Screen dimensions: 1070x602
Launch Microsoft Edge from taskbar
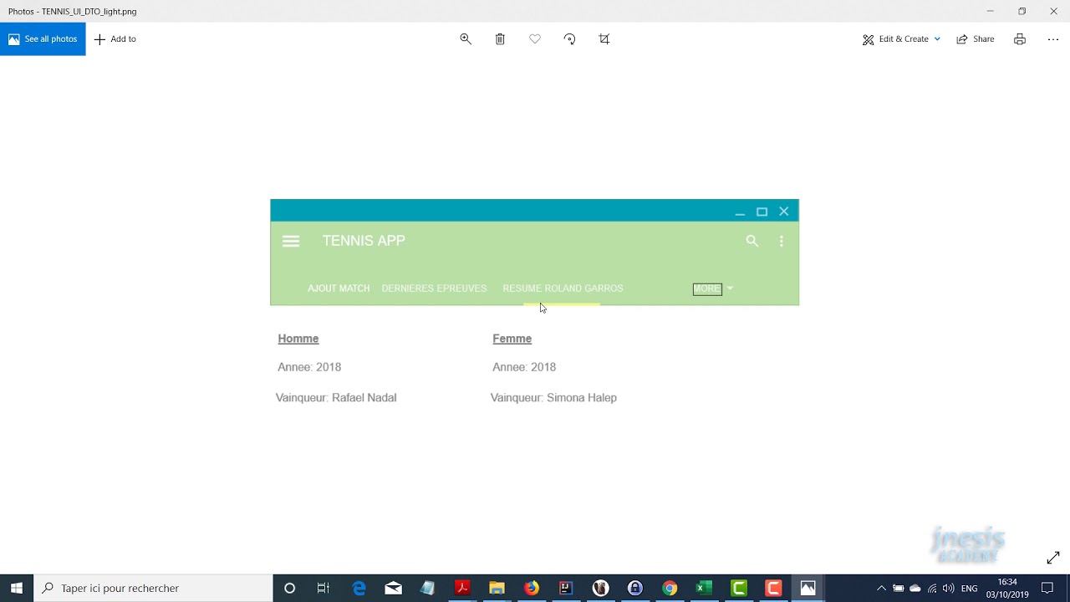click(x=359, y=589)
